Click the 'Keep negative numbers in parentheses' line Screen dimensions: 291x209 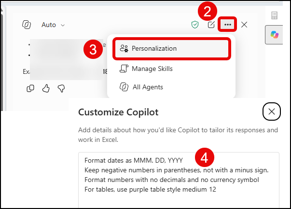[x=177, y=170]
